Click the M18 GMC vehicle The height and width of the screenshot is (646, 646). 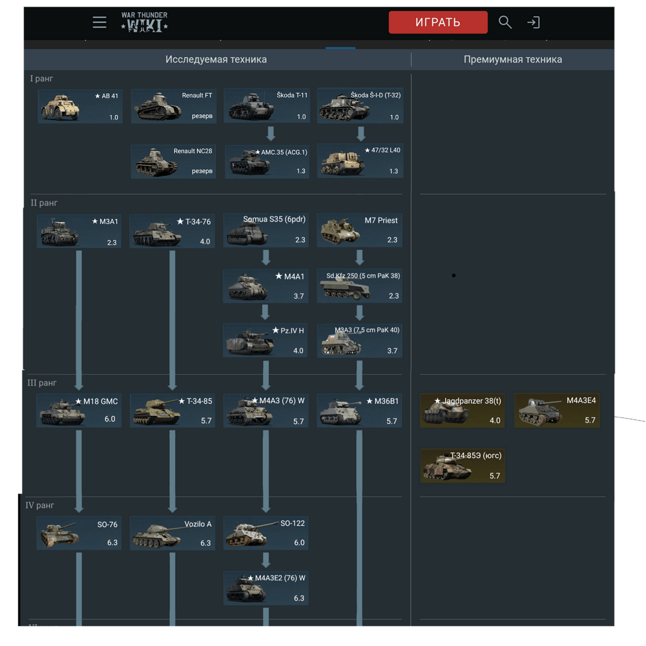coord(79,410)
